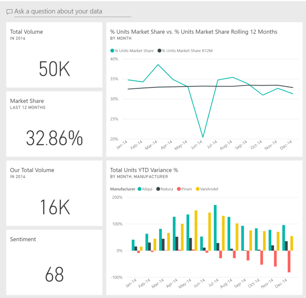Click the Mar-14 peak on teal line
Screen dimensions: 306x298
tap(158, 64)
